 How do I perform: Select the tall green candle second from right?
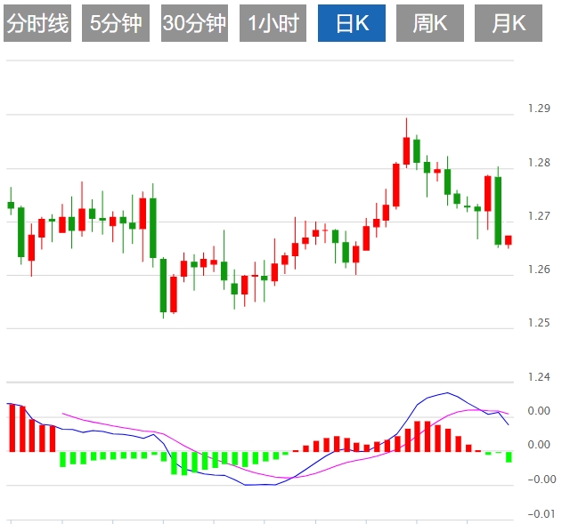[x=499, y=210]
